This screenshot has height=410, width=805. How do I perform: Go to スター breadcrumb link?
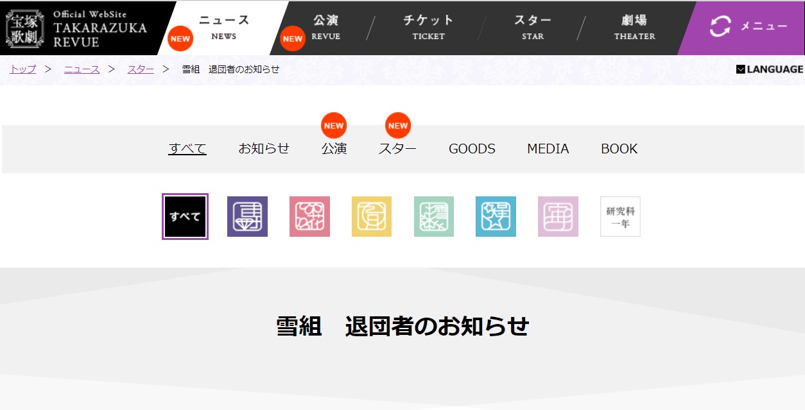[141, 69]
